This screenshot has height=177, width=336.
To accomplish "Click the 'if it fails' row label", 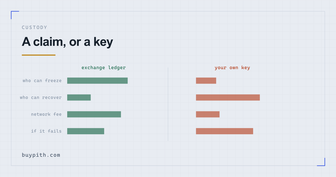I will click(46, 131).
